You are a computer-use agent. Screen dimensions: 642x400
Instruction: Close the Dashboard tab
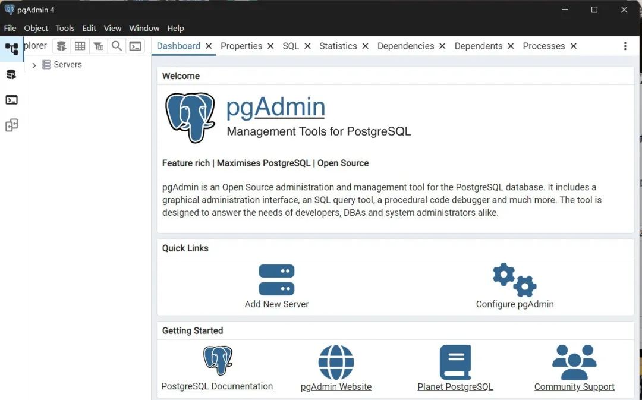(x=209, y=46)
